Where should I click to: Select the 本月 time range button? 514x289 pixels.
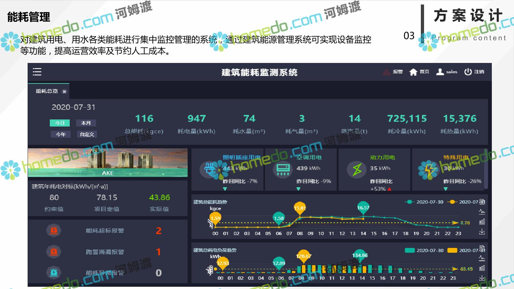tap(86, 123)
